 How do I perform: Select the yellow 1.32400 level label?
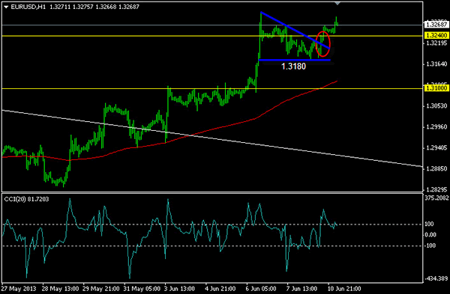[x=436, y=35]
